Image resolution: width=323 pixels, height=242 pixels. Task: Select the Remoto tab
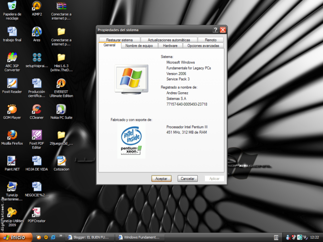click(210, 40)
